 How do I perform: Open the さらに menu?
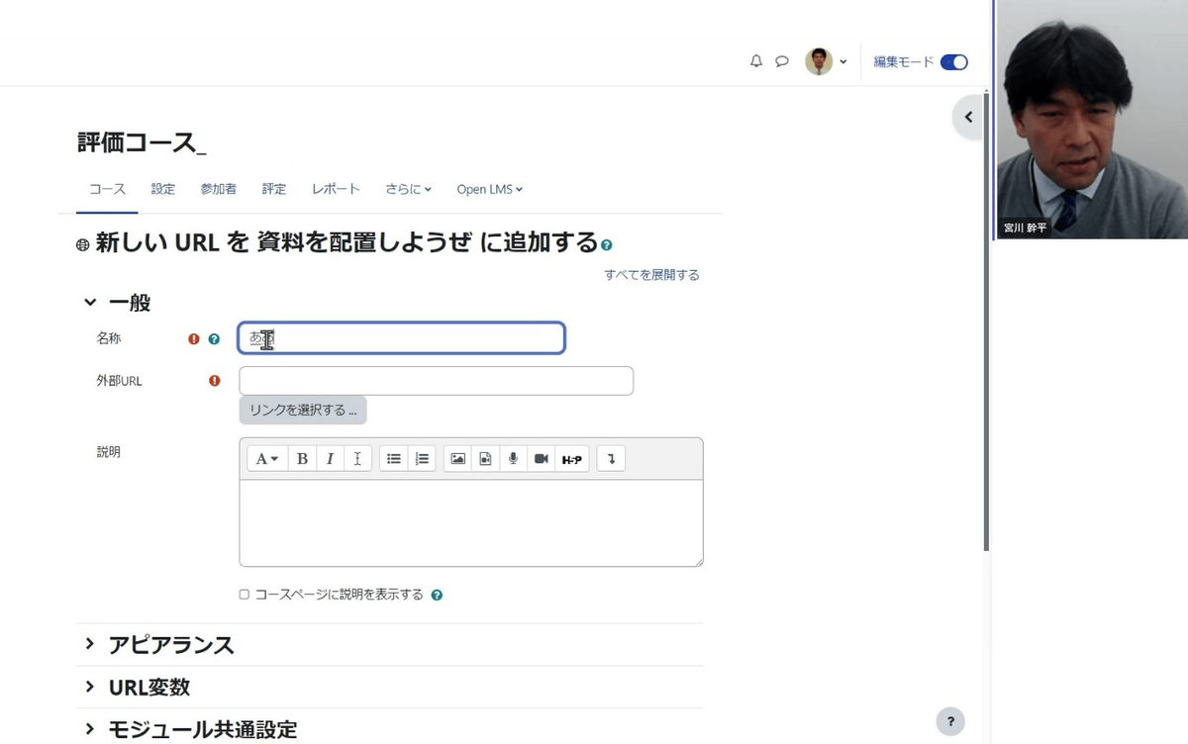click(x=409, y=189)
